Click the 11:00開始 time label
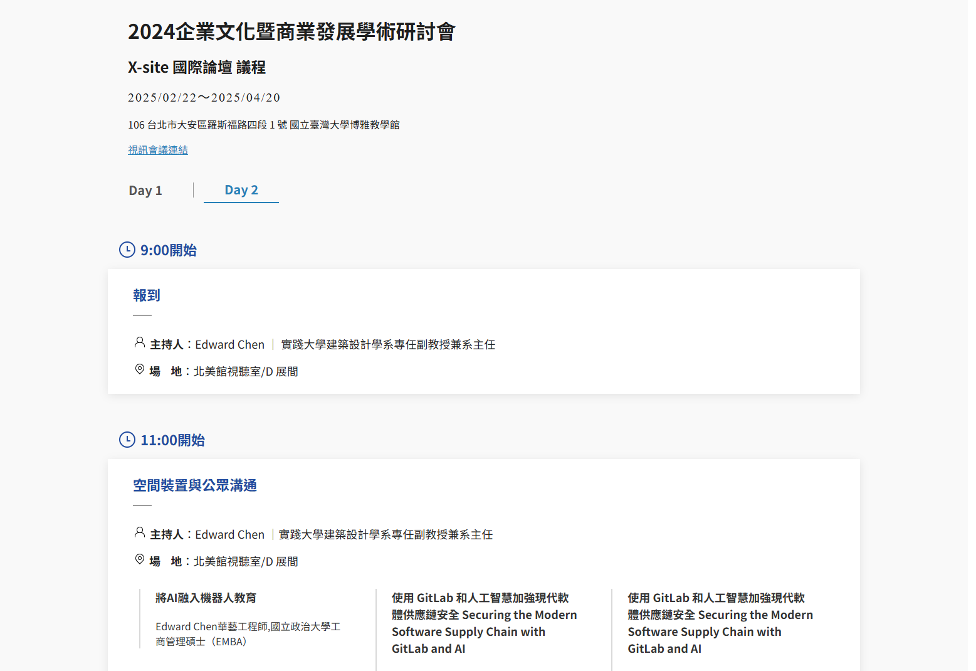 pyautogui.click(x=172, y=440)
